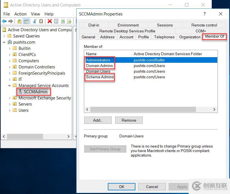Close the SCCMAdmin Properties dialog
The height and width of the screenshot is (194, 230).
click(x=221, y=14)
